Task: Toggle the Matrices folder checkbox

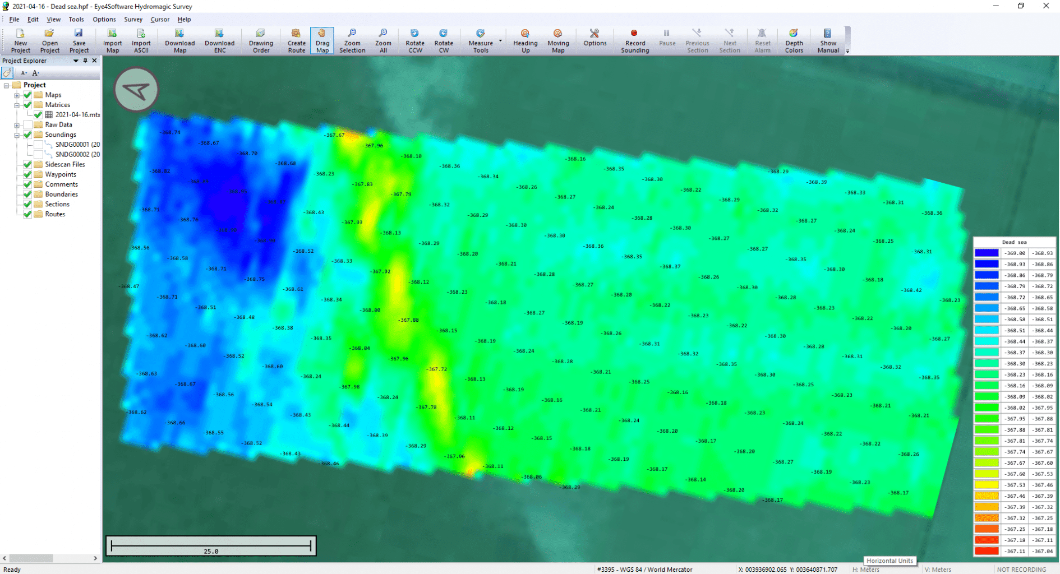Action: tap(27, 105)
